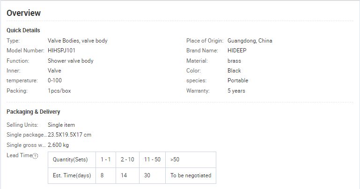Click the truncated 'Single gross w...' label
Image resolution: width=360 pixels, height=189 pixels.
point(26,145)
